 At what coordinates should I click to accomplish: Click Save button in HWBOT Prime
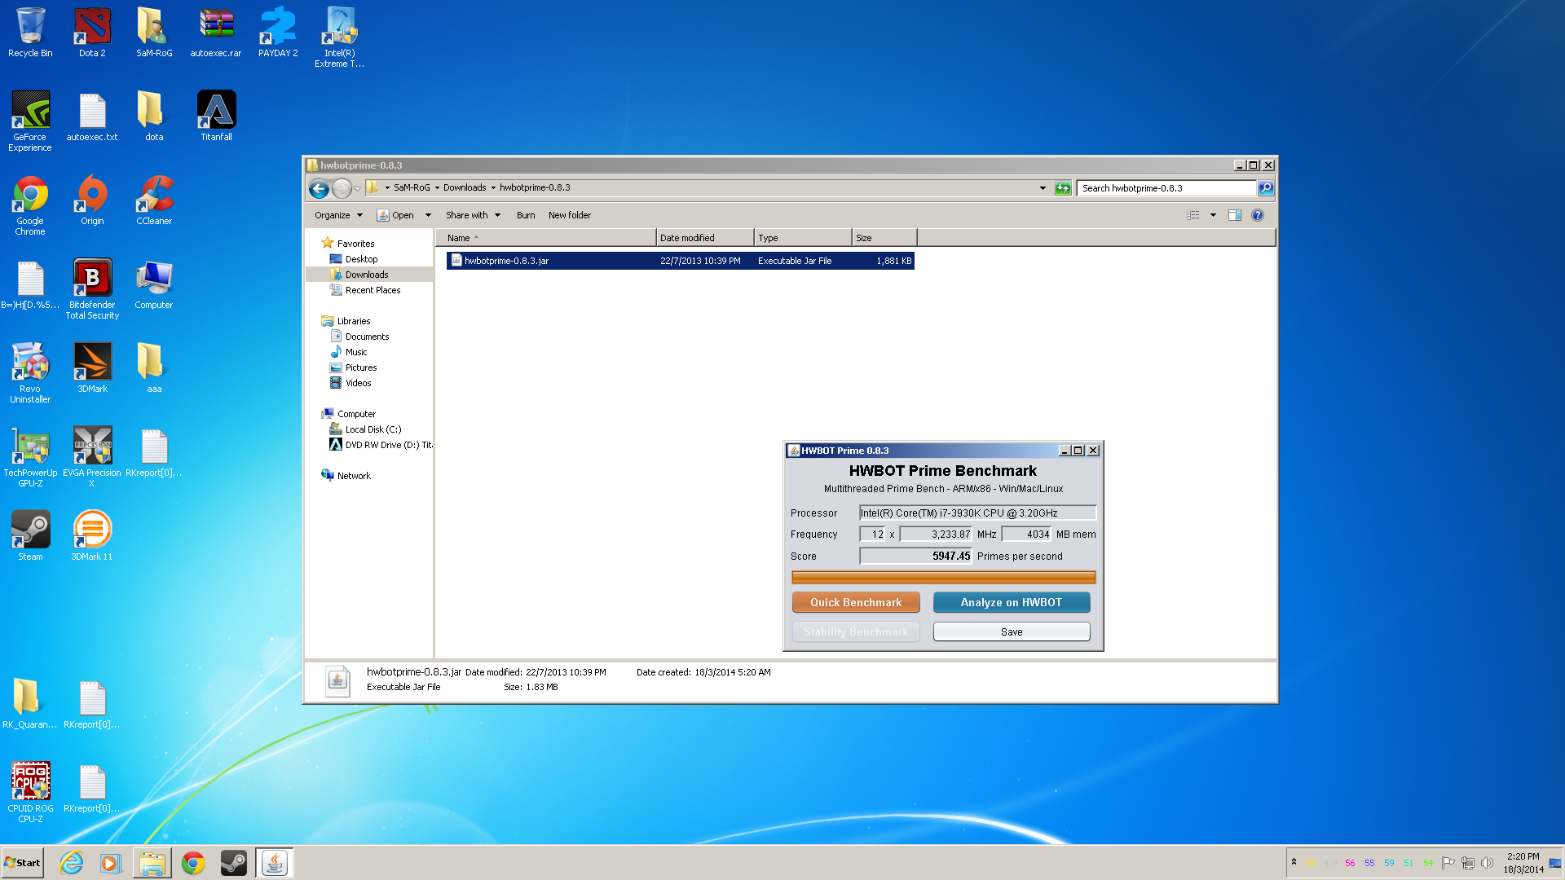(1012, 631)
